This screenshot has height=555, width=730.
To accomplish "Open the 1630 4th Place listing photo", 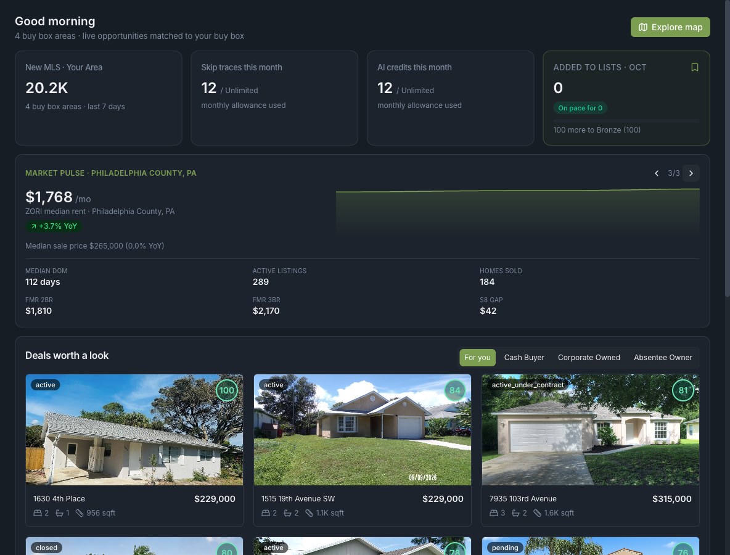I will tap(134, 430).
